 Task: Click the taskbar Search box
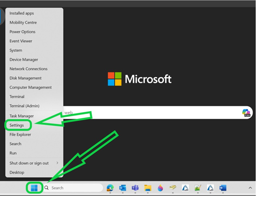point(73,188)
